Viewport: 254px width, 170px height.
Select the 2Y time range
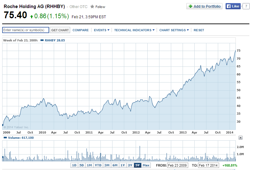click(130, 165)
